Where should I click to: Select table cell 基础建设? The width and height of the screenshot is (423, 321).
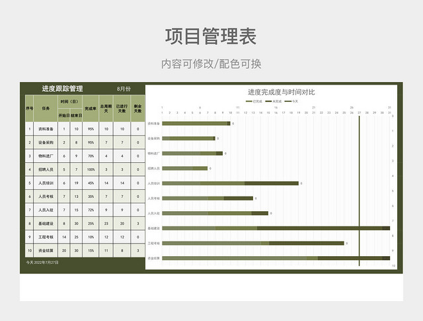tap(46, 224)
